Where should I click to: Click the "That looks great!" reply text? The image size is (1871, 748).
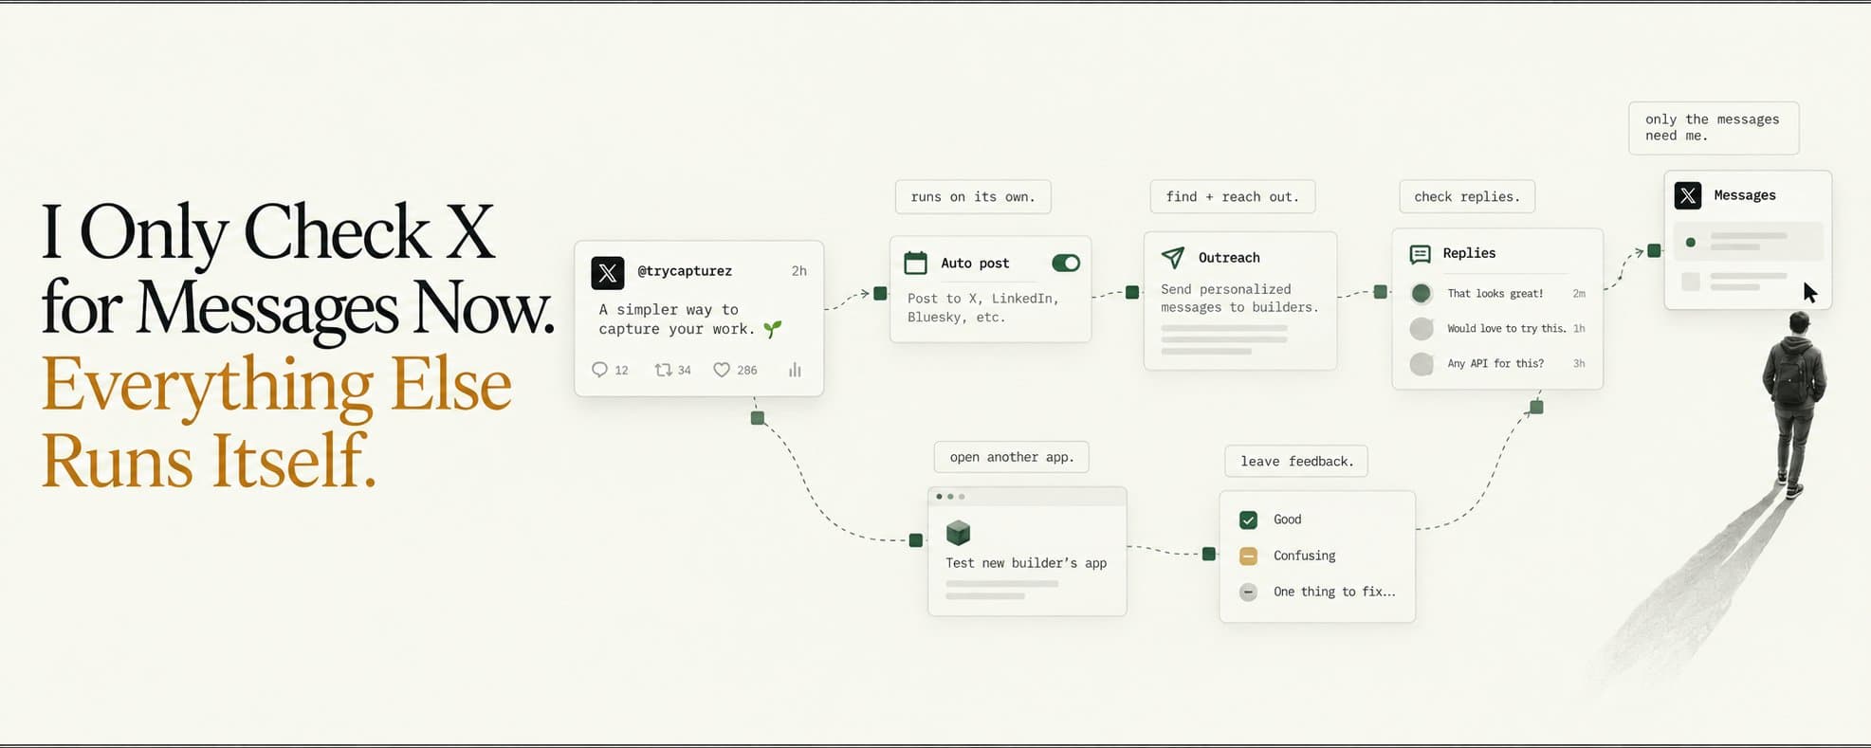pyautogui.click(x=1495, y=294)
